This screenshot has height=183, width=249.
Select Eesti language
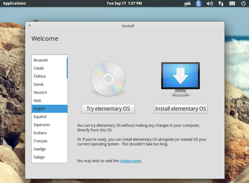(x=49, y=101)
